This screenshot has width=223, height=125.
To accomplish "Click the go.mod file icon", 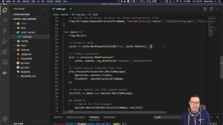I will 18,63.
